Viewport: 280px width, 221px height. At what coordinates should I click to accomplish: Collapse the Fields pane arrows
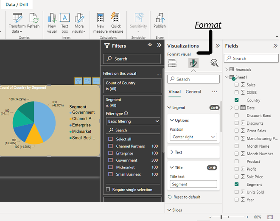click(275, 46)
